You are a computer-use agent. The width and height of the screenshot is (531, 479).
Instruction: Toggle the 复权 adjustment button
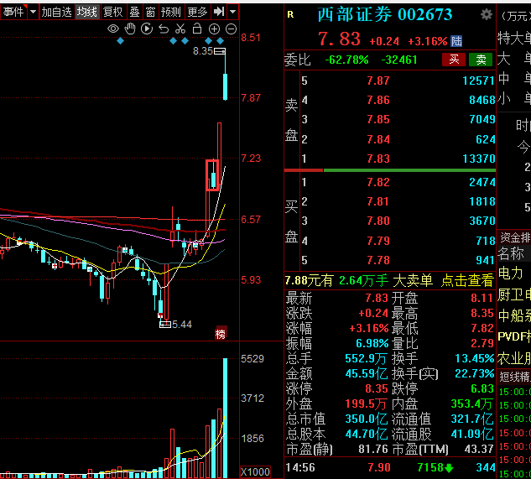click(113, 12)
